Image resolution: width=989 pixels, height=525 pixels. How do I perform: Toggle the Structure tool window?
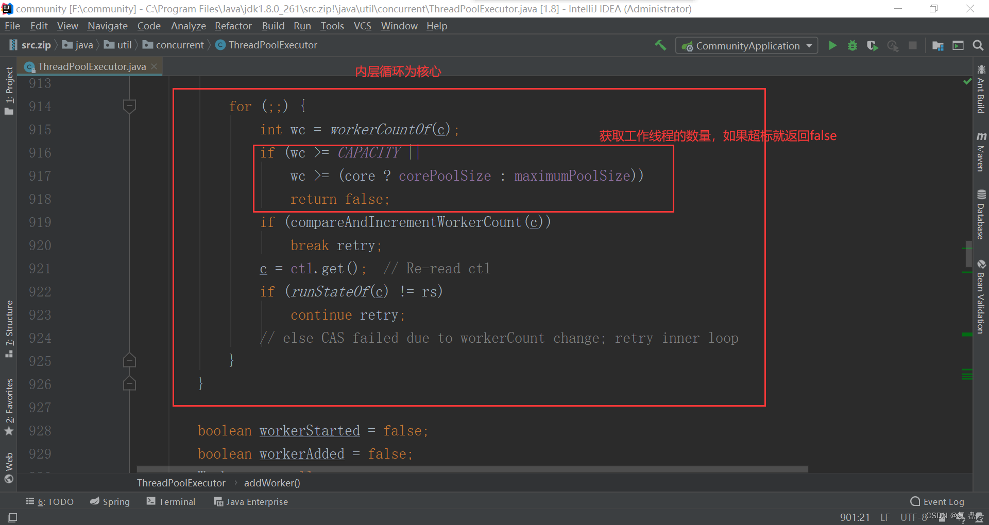9,329
